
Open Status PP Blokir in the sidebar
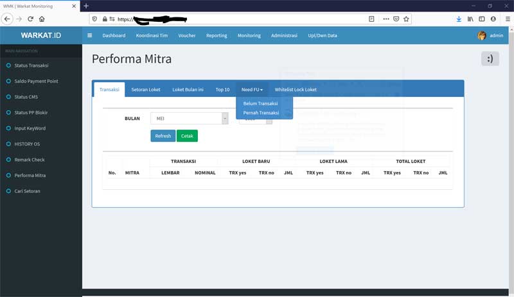pos(31,113)
